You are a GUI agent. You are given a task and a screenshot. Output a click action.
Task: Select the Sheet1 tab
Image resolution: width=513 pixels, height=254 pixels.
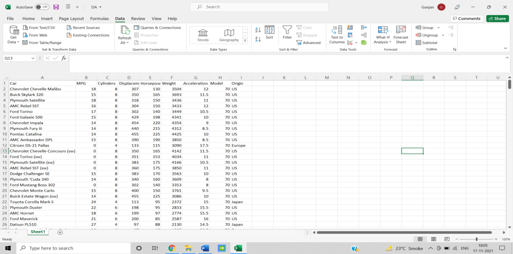click(38, 232)
